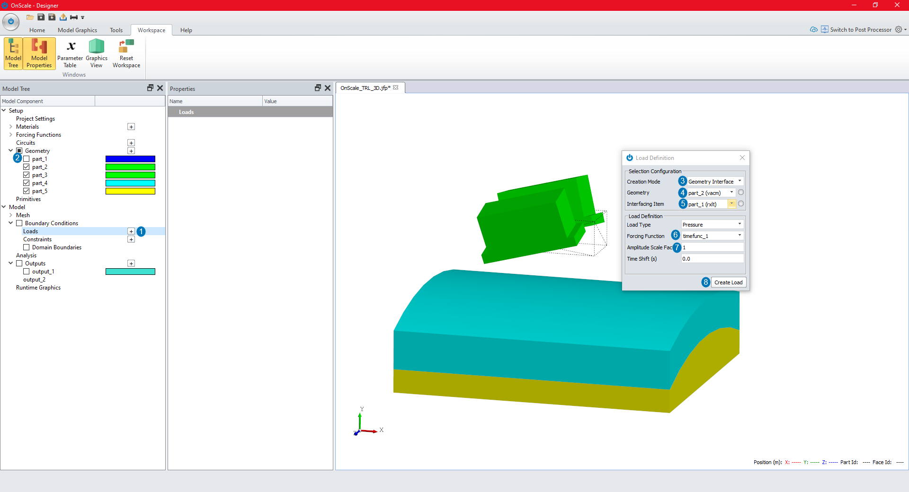Image resolution: width=909 pixels, height=492 pixels.
Task: Select the radio button beside Geometry dropdown
Action: coord(741,193)
